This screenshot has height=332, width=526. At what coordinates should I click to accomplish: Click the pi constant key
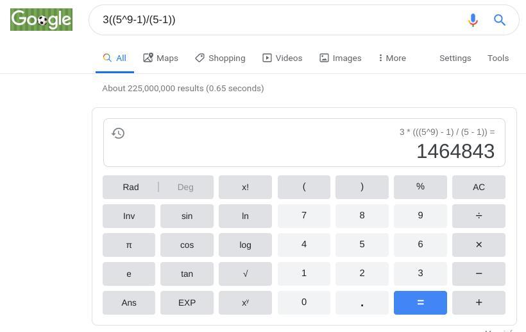coord(129,245)
